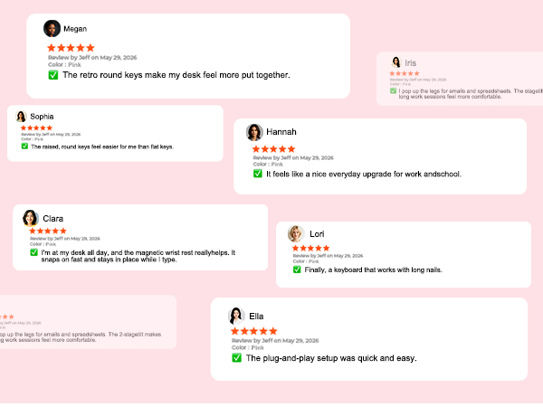This screenshot has width=543, height=407.
Task: Click green checkmark in Sophia's review
Action: (x=24, y=146)
